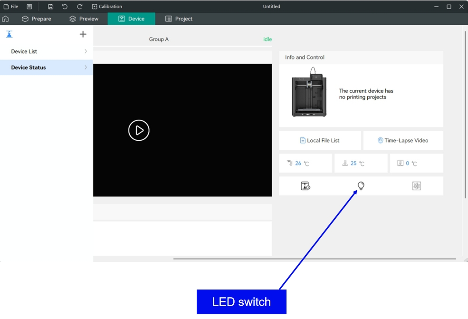Select the chamber temperature control
The image size is (468, 319).
tap(416, 163)
